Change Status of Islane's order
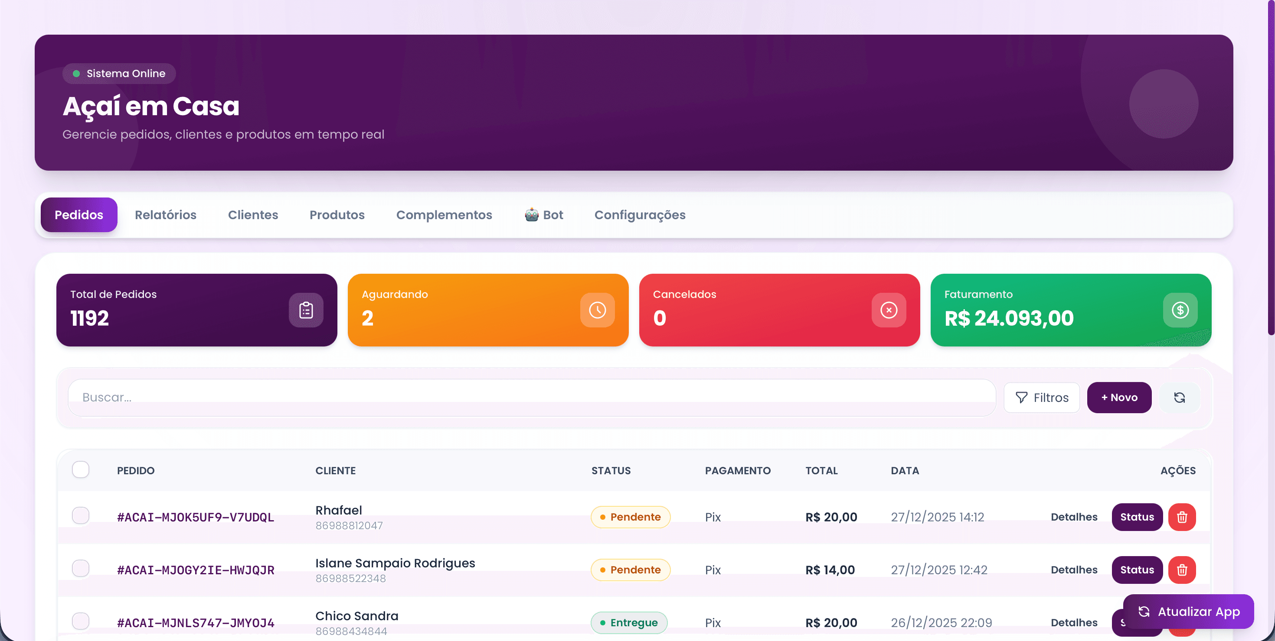The height and width of the screenshot is (641, 1275). pyautogui.click(x=1136, y=570)
